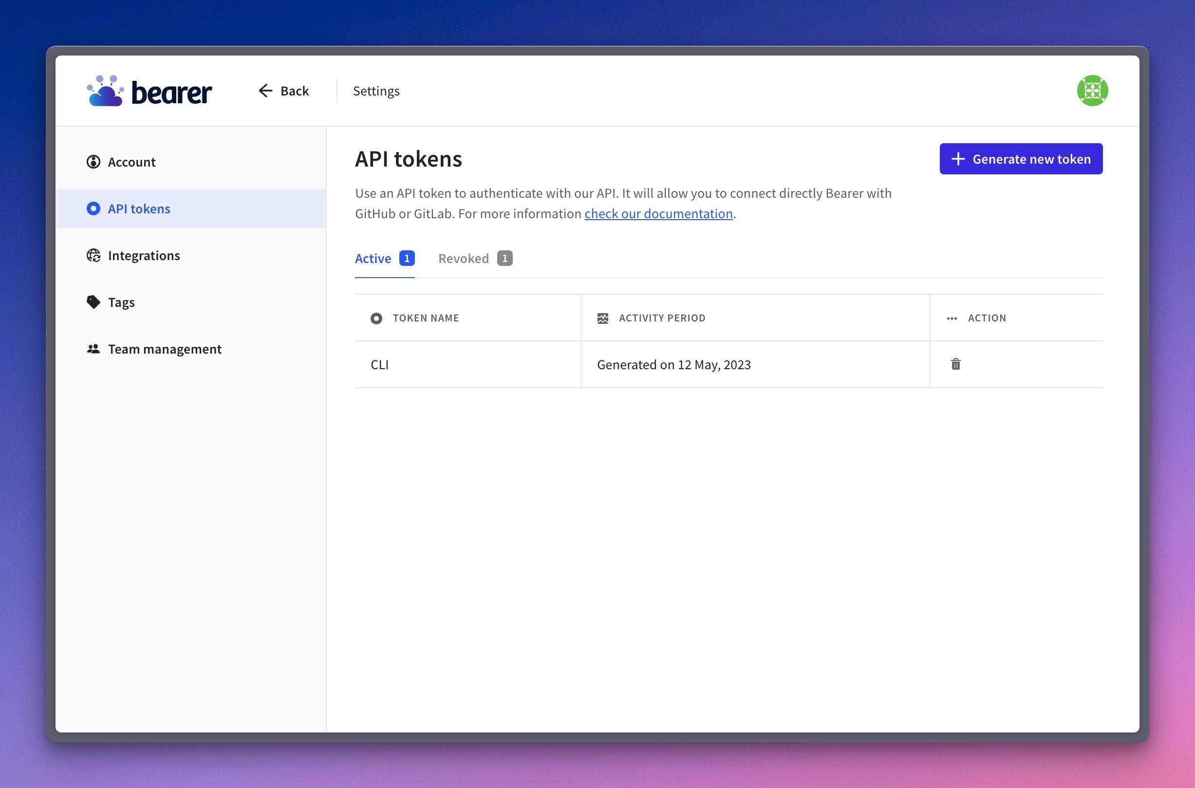Open the green user avatar menu
Image resolution: width=1195 pixels, height=788 pixels.
click(x=1092, y=91)
